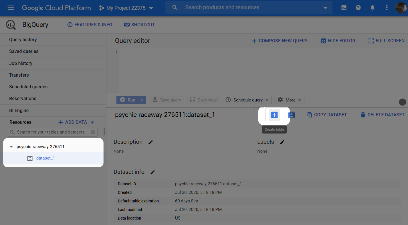Expand the search bar dropdown arrow

[x=325, y=8]
